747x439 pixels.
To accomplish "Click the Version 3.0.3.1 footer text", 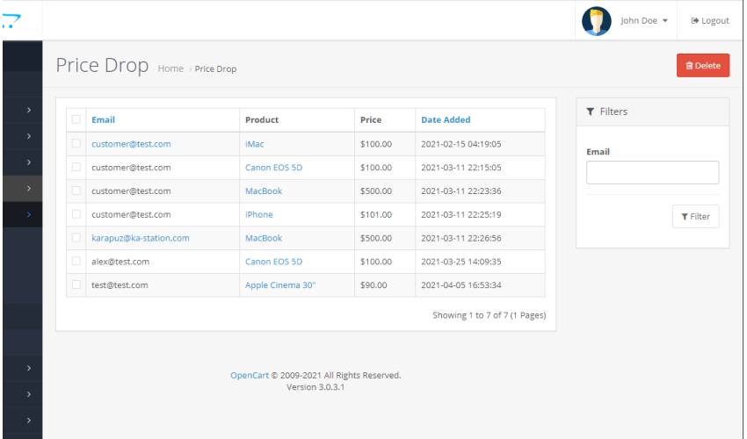I will [x=315, y=387].
